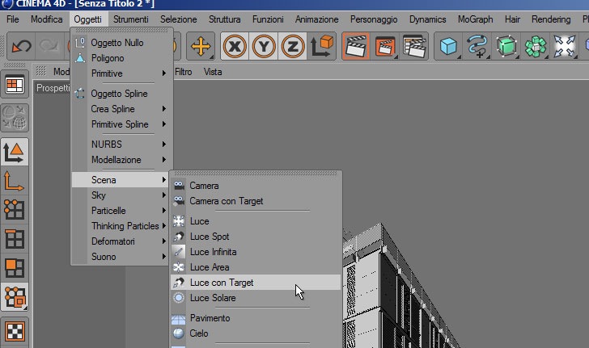Viewport: 589px width, 348px height.
Task: Render active view clapperboard icon
Action: coord(356,47)
